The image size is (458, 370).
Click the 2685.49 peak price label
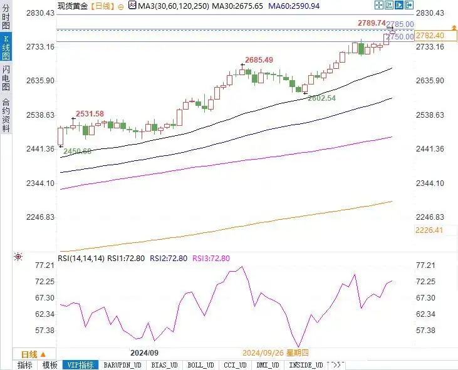pyautogui.click(x=259, y=60)
